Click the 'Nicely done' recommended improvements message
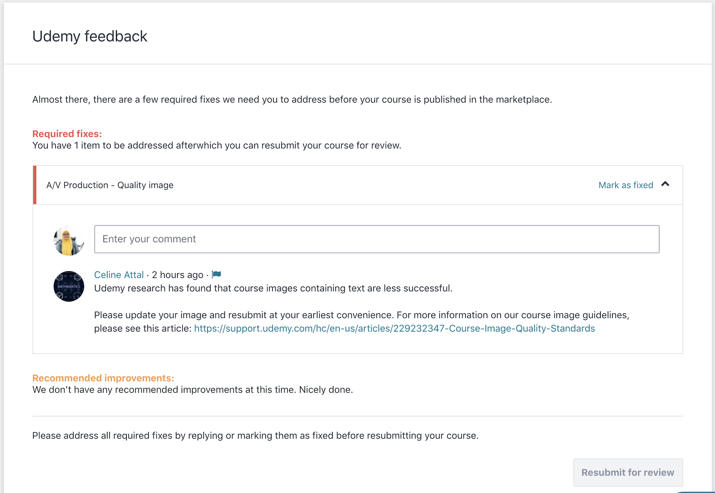Screen dimensions: 715x493 193,390
